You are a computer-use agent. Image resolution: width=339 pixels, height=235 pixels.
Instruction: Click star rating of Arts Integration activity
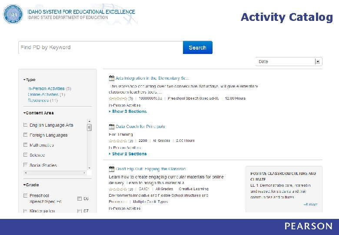(x=118, y=99)
